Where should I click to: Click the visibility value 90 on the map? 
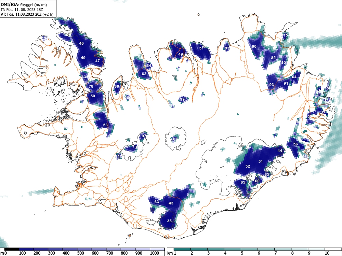(x=254, y=46)
